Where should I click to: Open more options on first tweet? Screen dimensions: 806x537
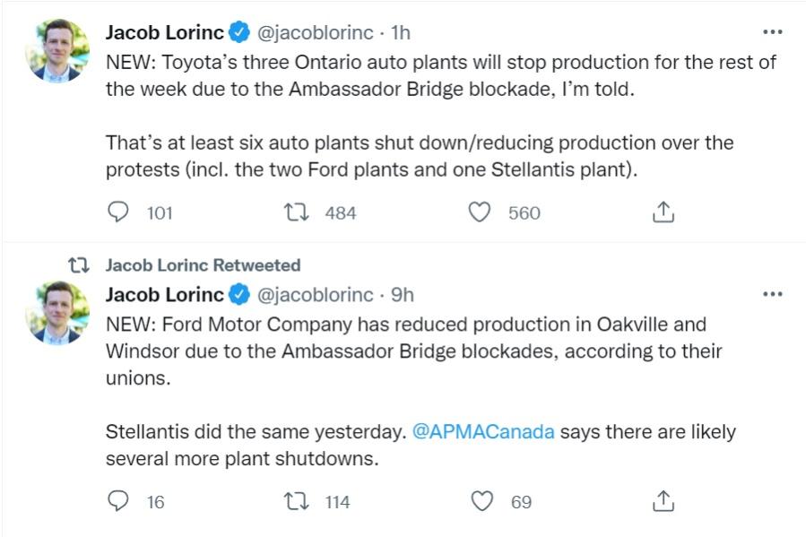(772, 32)
